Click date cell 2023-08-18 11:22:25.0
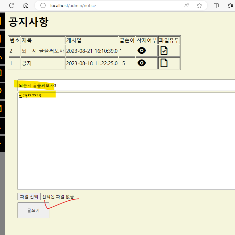Screen dimensions: 235x235 (x=92, y=63)
